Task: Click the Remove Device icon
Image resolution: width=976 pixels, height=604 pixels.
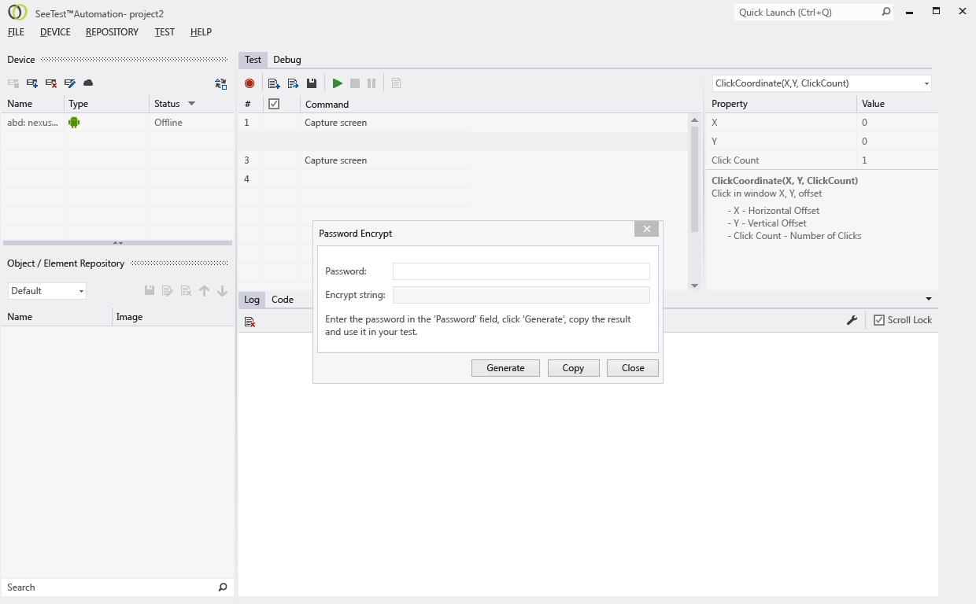Action: coord(51,83)
